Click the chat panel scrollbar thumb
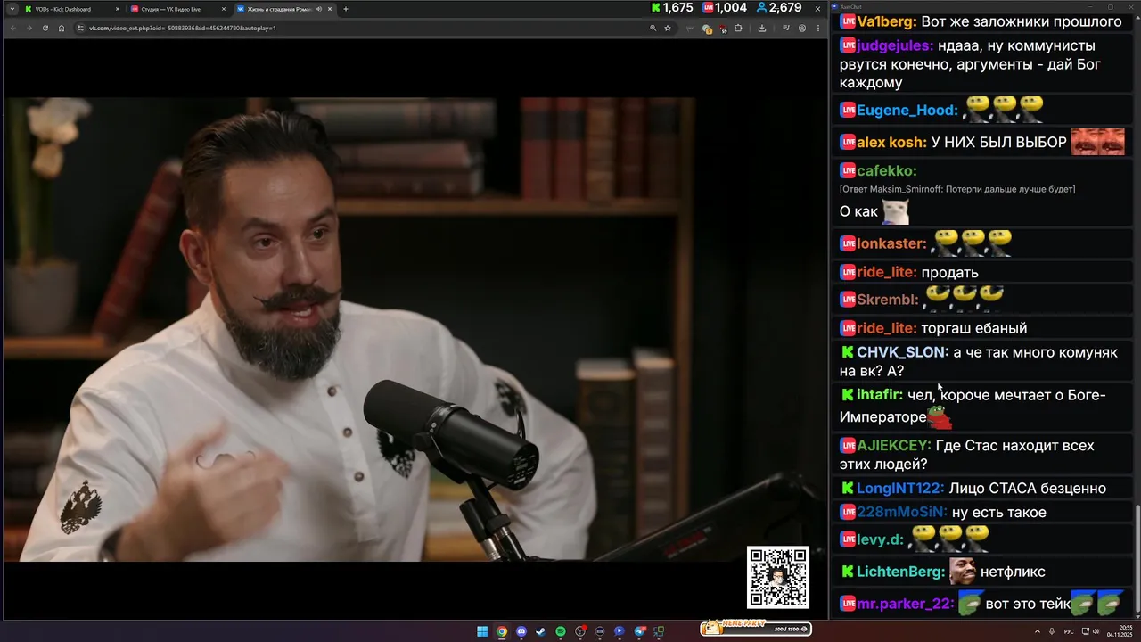 [x=1137, y=559]
